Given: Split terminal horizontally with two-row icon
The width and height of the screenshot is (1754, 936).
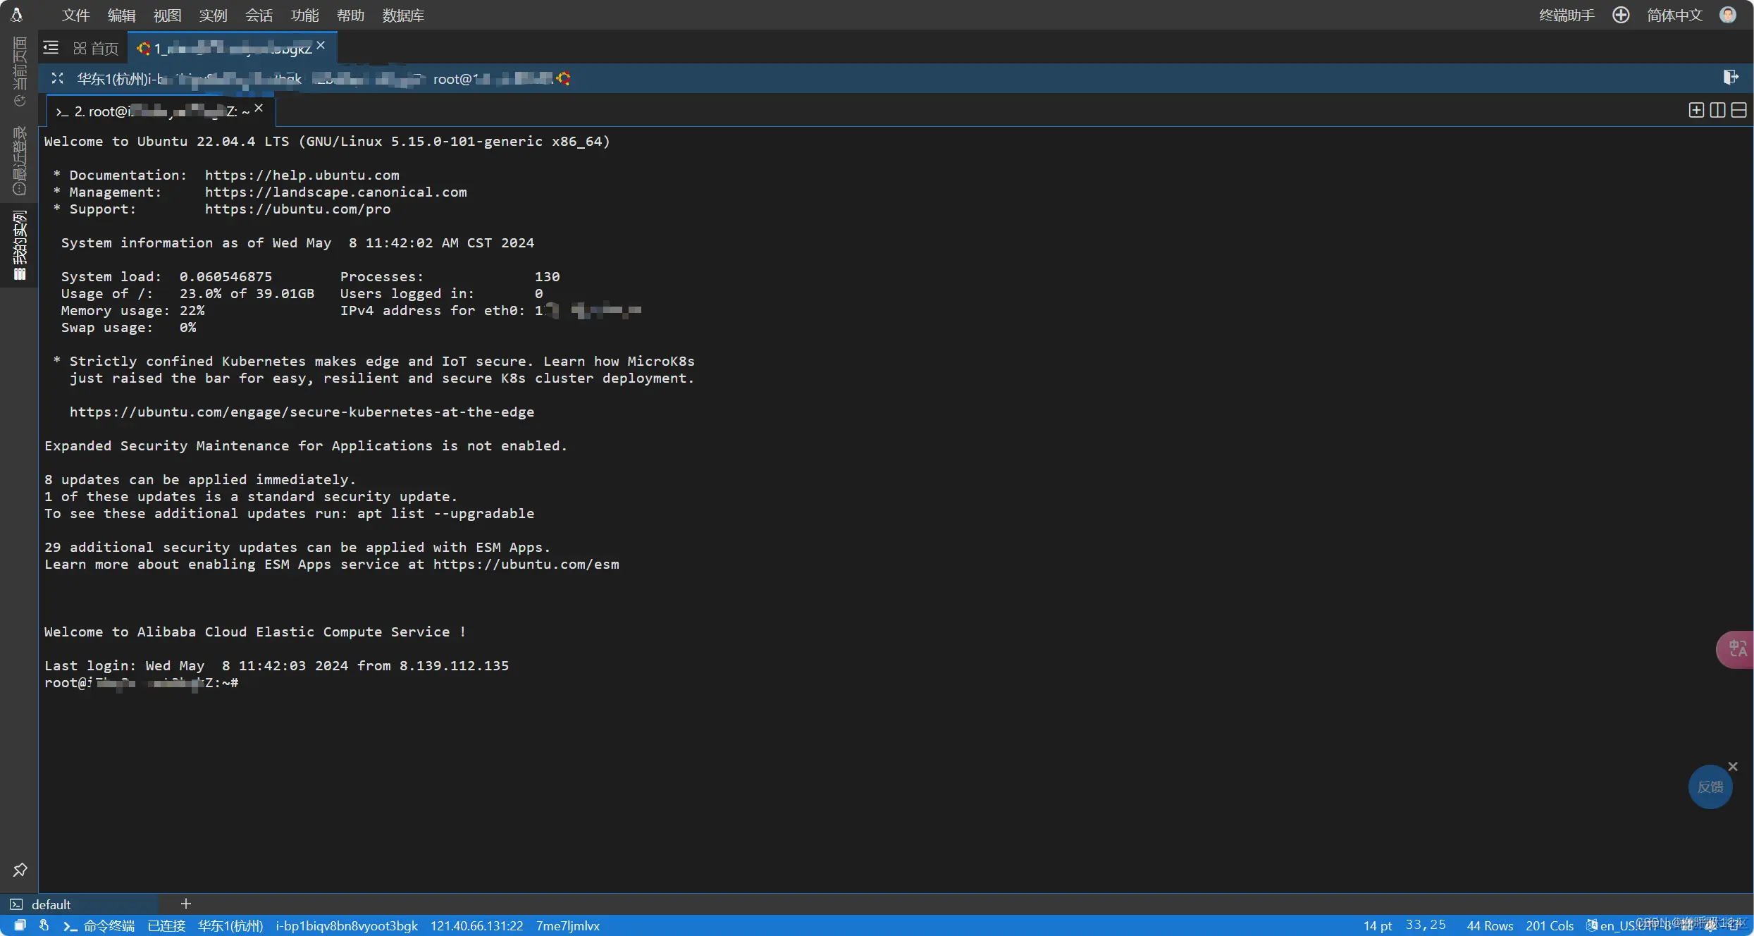Looking at the screenshot, I should point(1738,110).
